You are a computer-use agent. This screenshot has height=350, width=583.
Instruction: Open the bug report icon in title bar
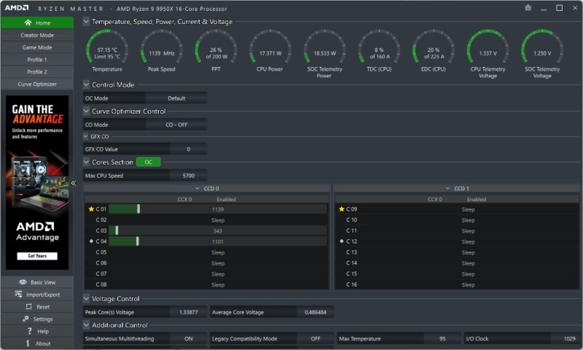pyautogui.click(x=528, y=8)
